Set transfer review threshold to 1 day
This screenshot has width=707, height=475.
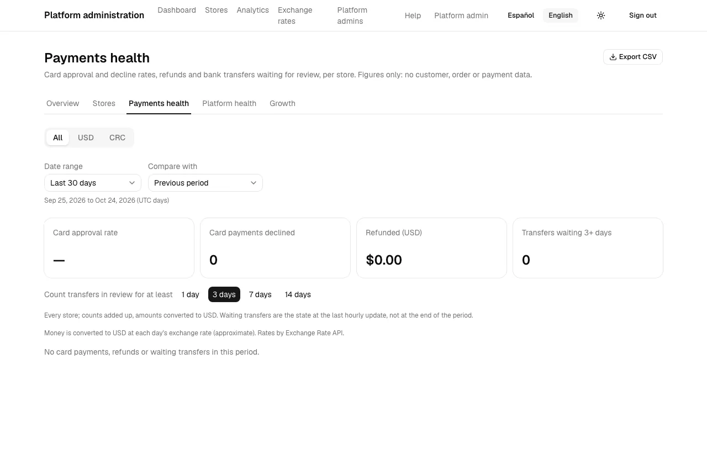(x=191, y=294)
